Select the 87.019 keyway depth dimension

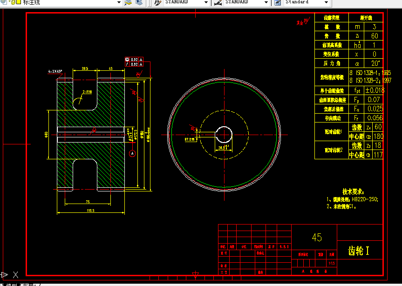[190, 139]
